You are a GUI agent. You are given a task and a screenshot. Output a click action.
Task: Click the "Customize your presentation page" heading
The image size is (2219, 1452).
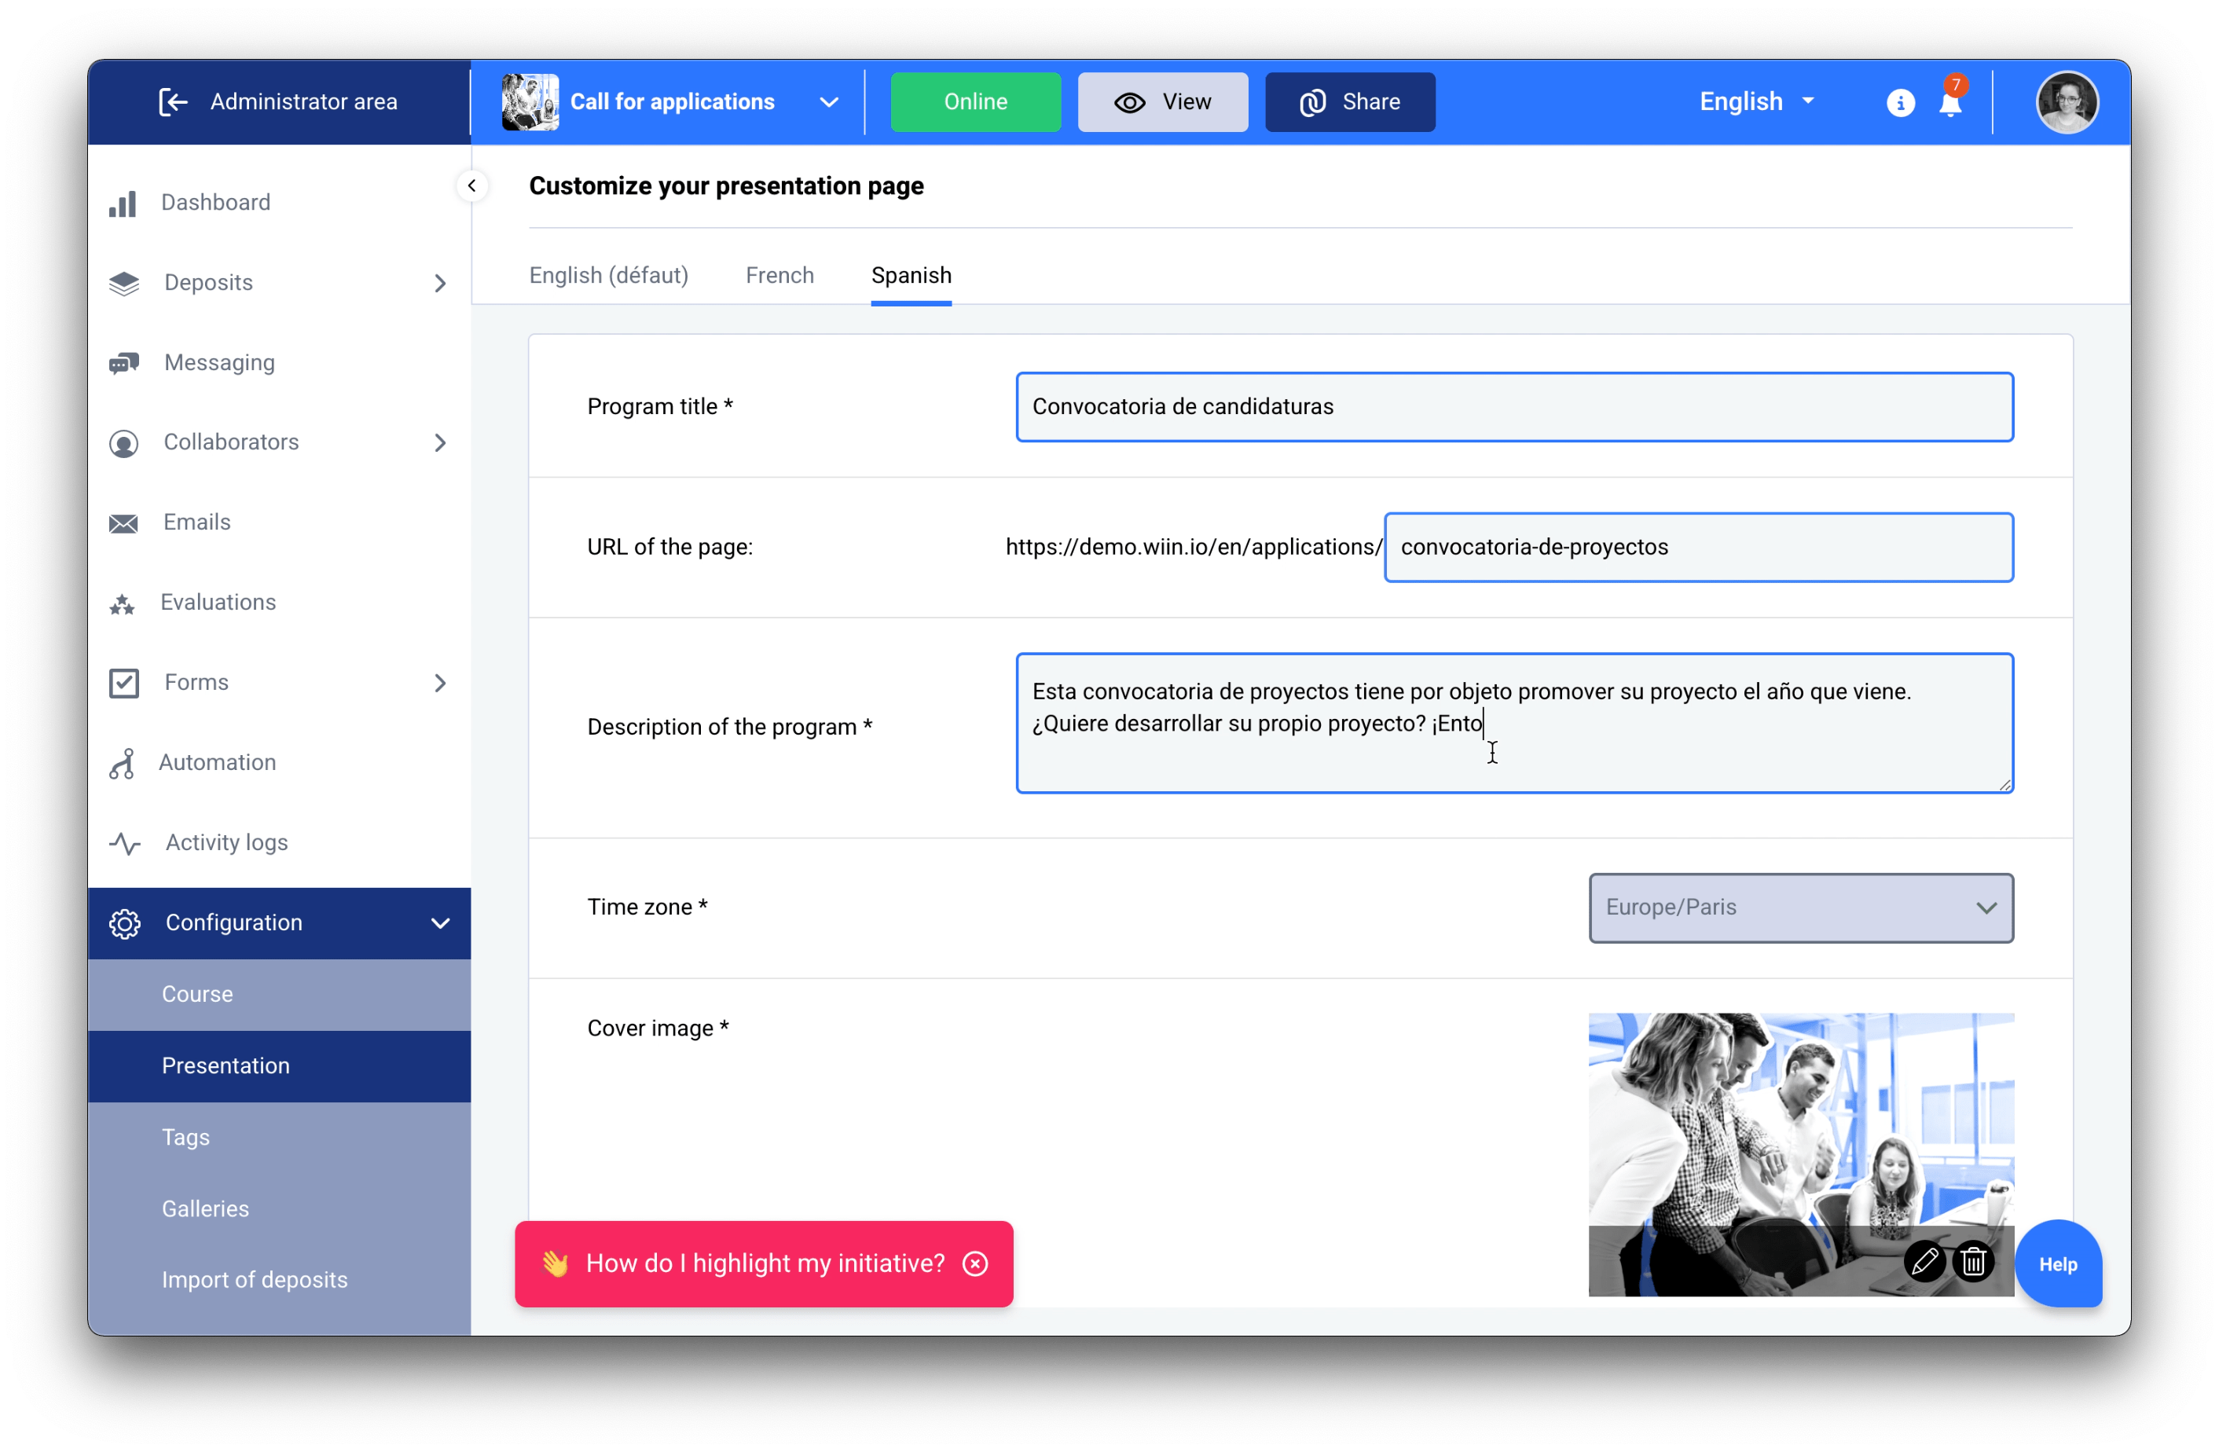(x=726, y=185)
